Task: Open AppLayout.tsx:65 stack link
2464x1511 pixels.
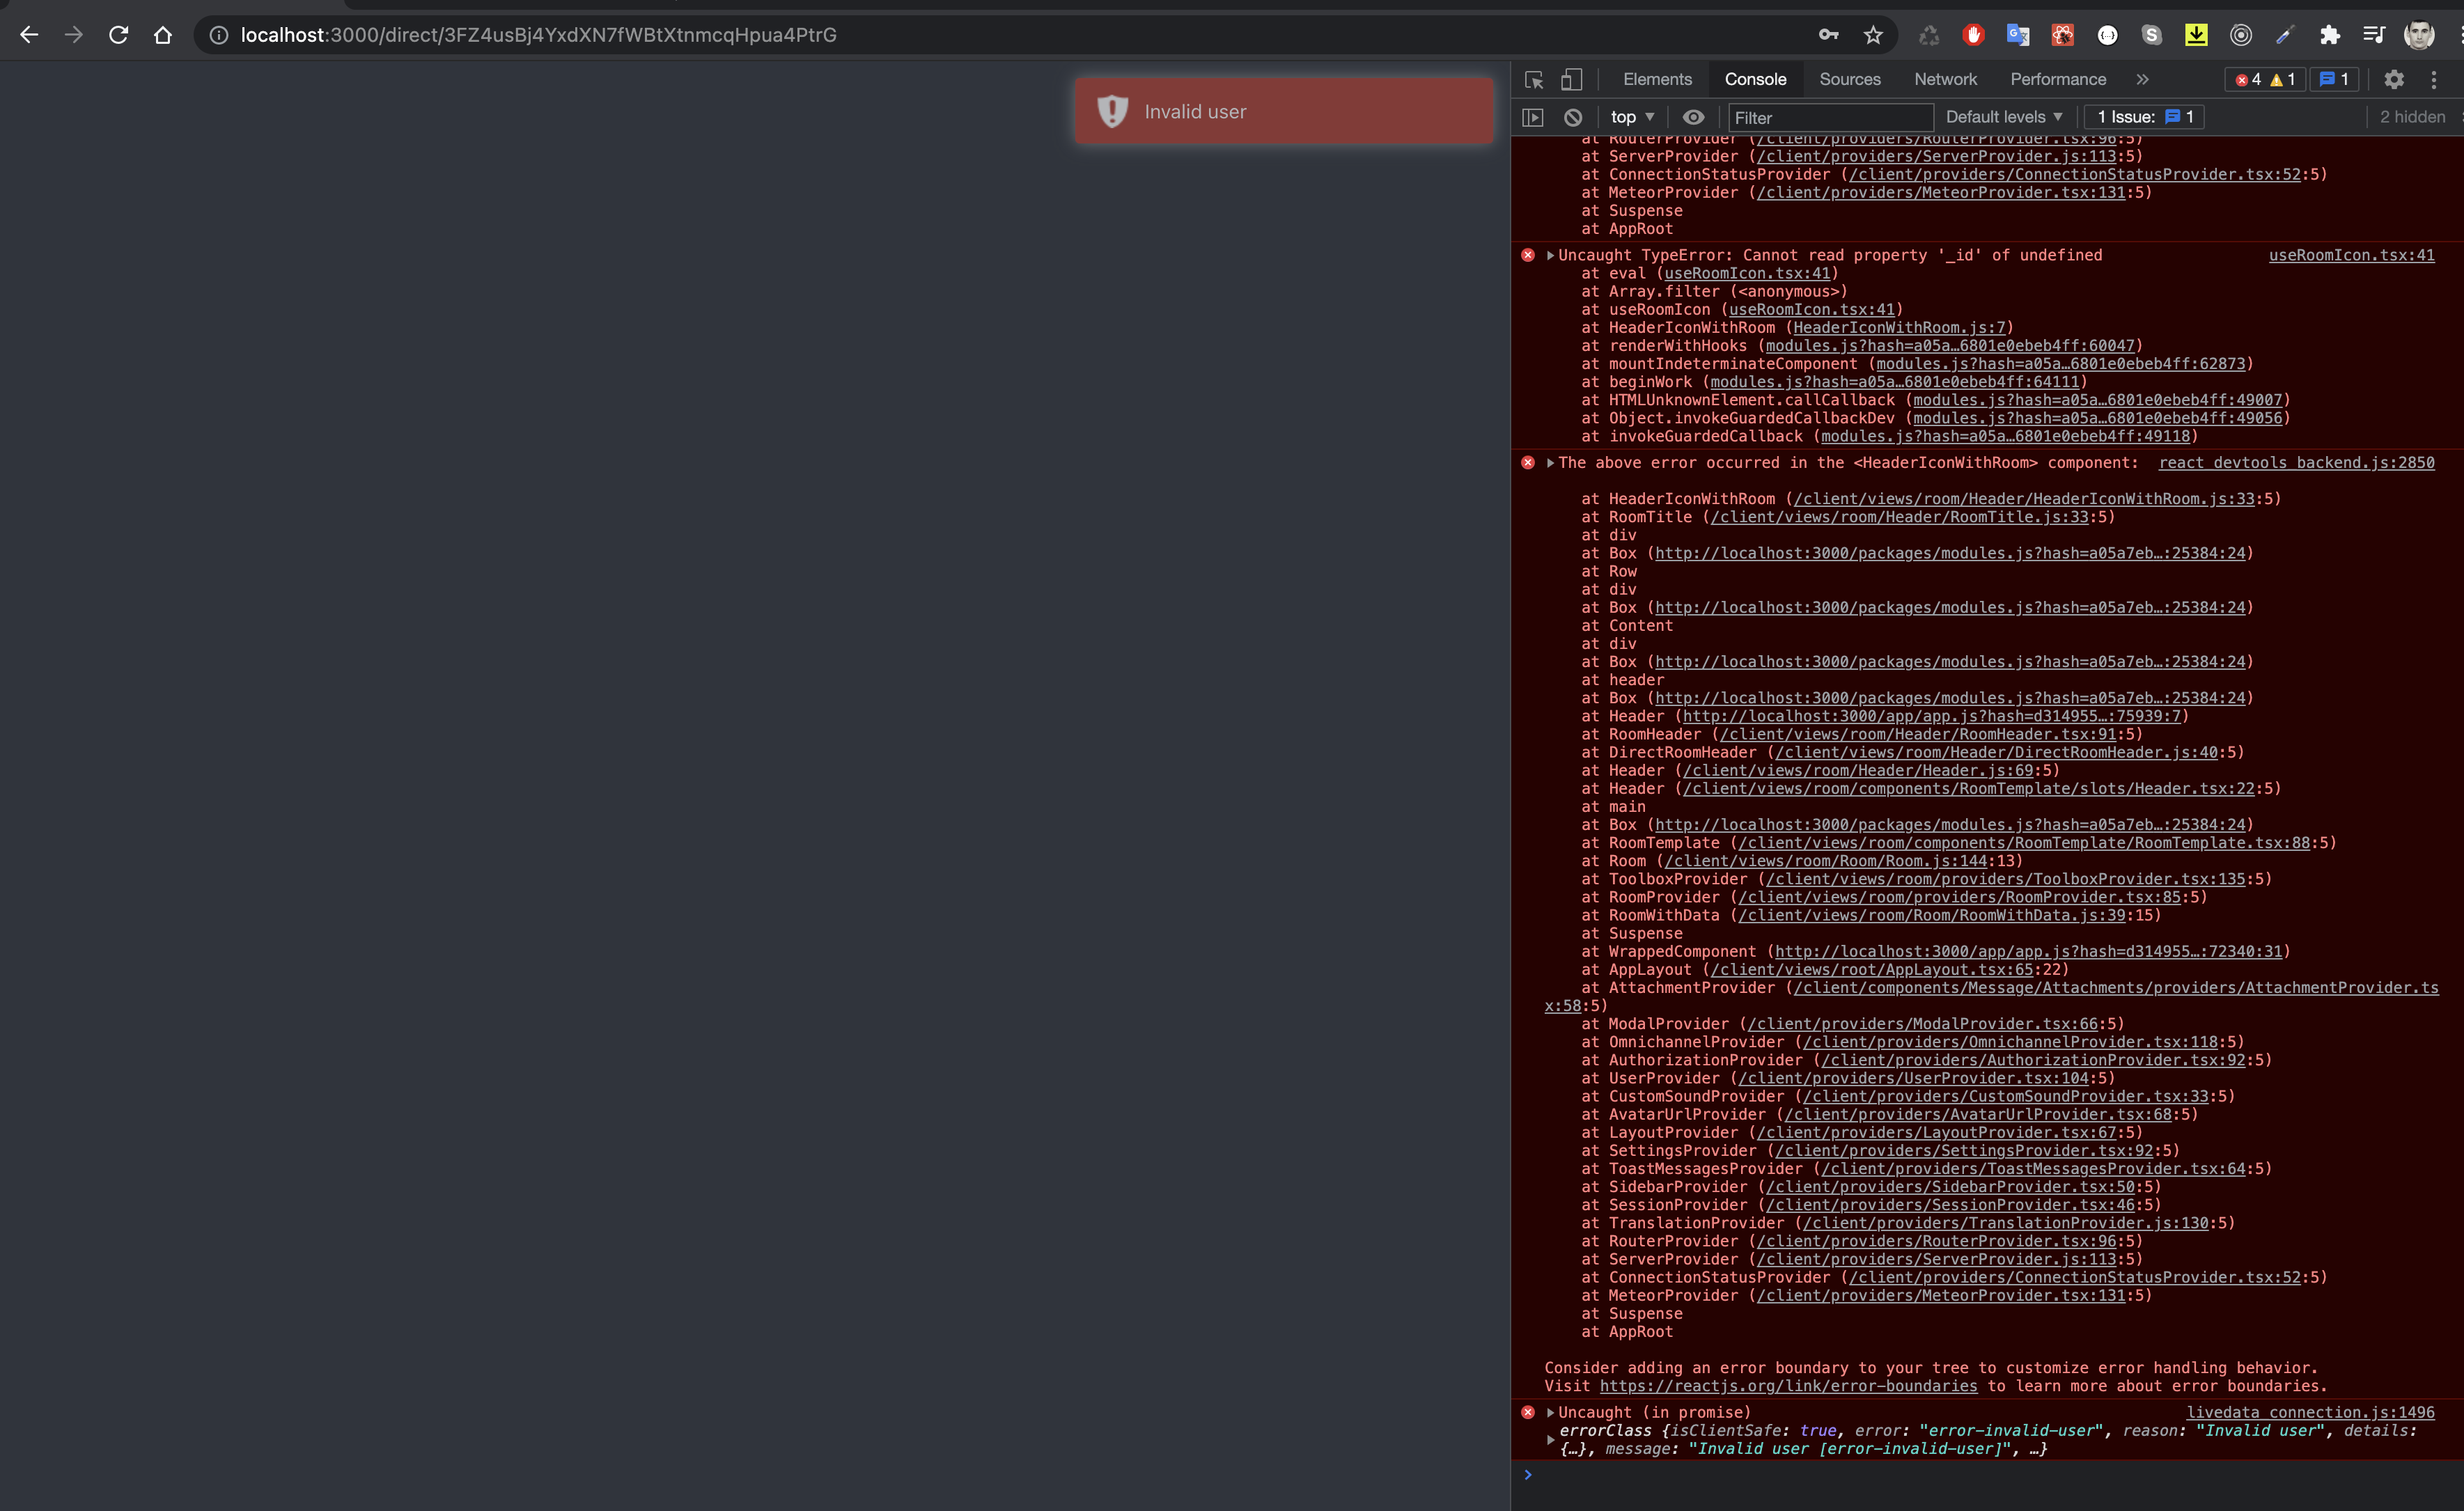Action: (x=1871, y=970)
